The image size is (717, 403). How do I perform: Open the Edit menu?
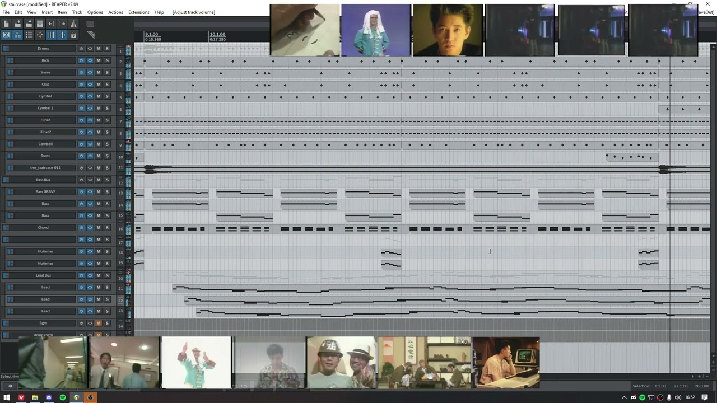[x=18, y=12]
